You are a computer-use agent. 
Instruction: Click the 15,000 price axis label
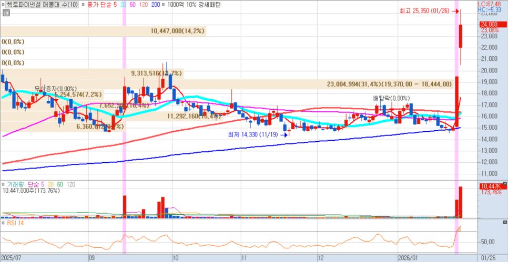click(x=489, y=128)
